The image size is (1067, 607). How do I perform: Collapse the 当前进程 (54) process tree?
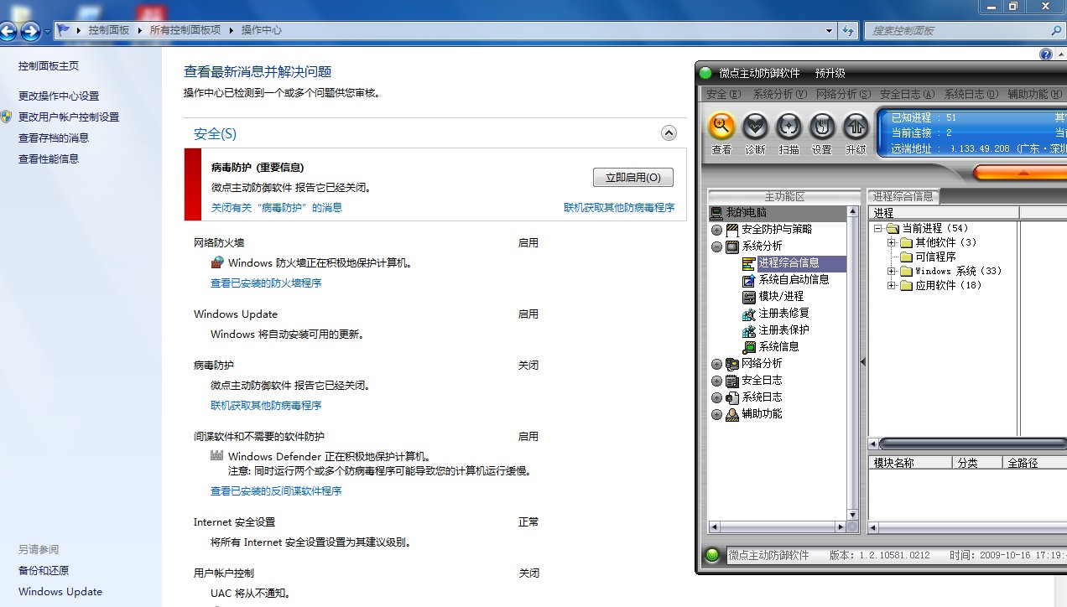(x=877, y=228)
